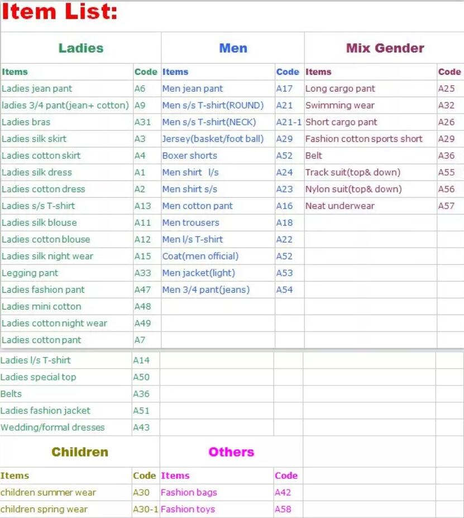The height and width of the screenshot is (518, 464).
Task: Select the children spring wear cell
Action: (44, 509)
